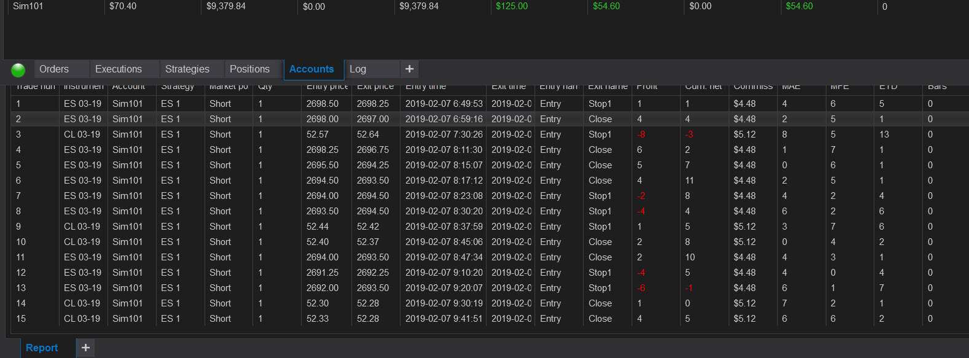The width and height of the screenshot is (969, 358).
Task: Click entry time 2019-02-07 7:30:26
Action: point(444,134)
